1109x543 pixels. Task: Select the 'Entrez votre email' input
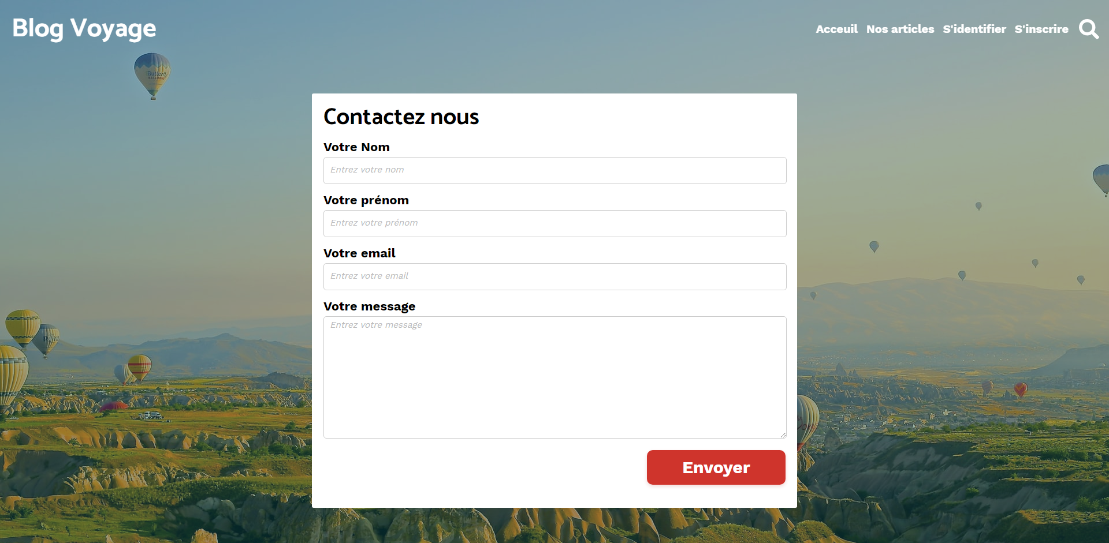click(x=554, y=276)
